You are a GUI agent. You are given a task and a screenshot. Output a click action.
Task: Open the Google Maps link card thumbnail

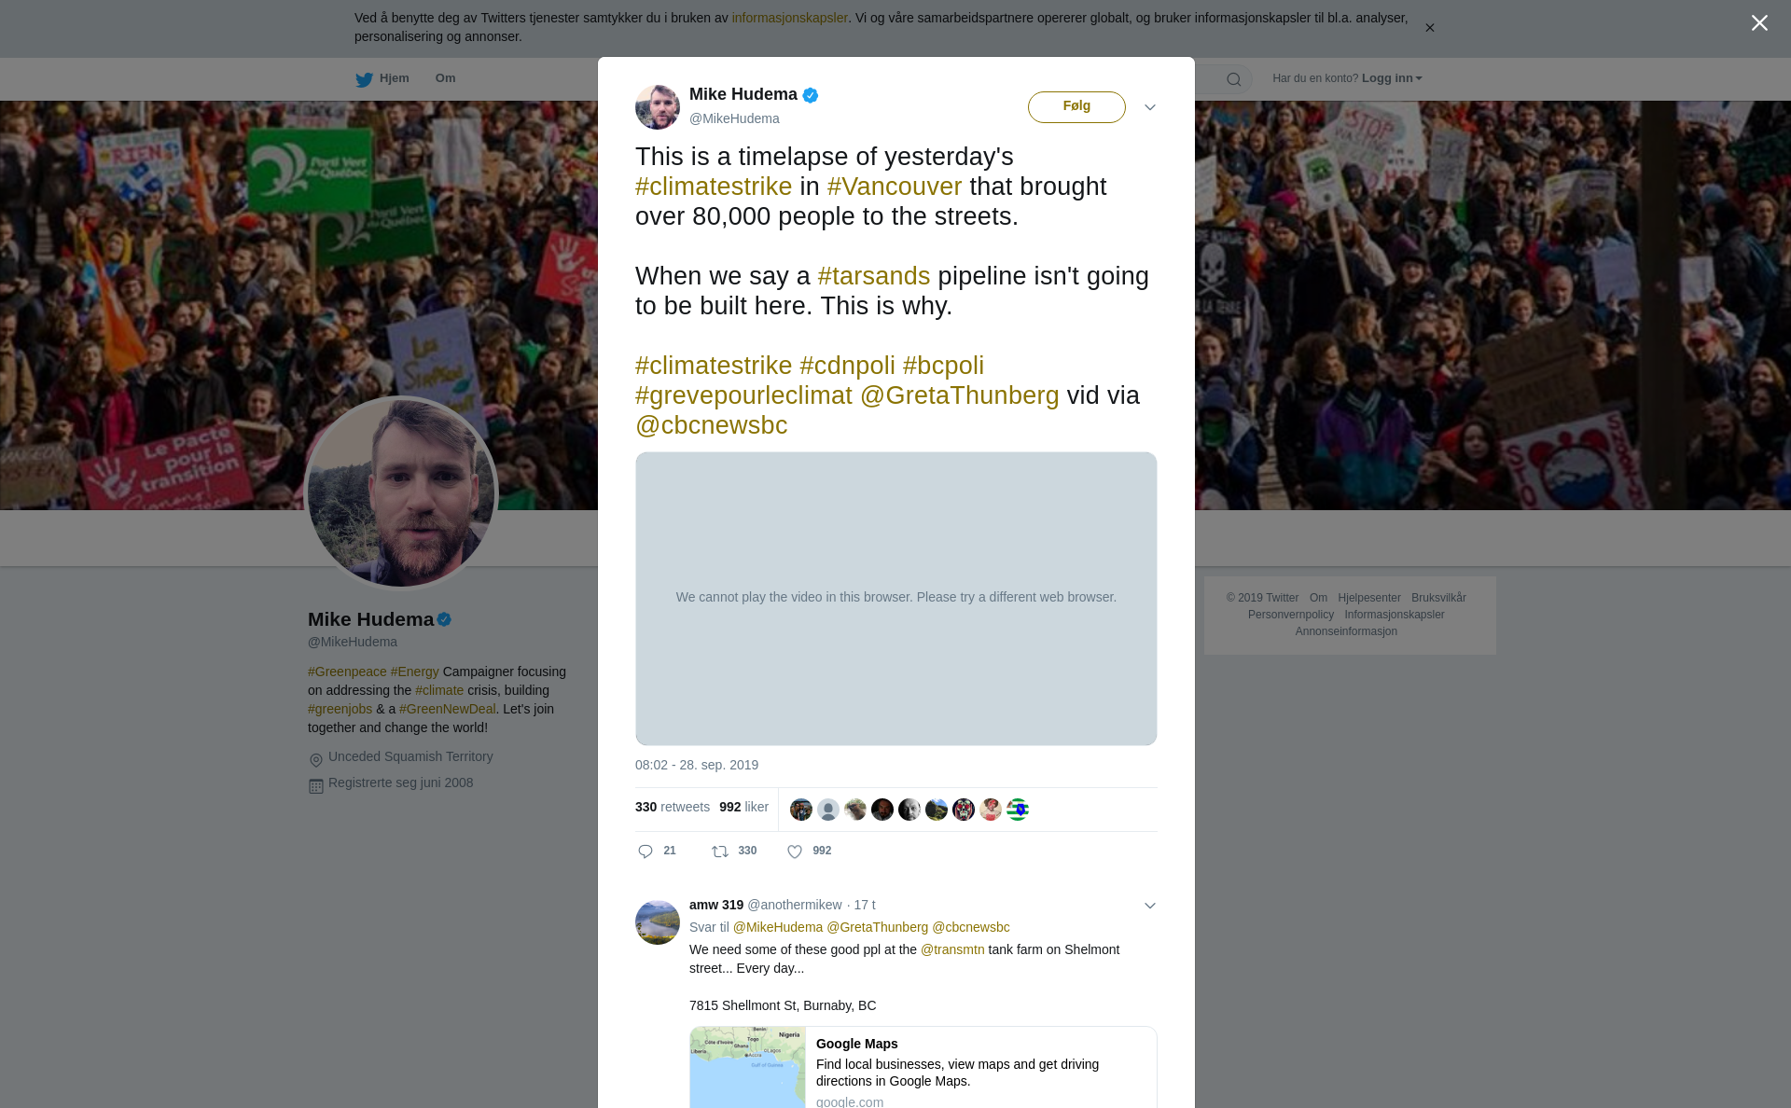(748, 1068)
